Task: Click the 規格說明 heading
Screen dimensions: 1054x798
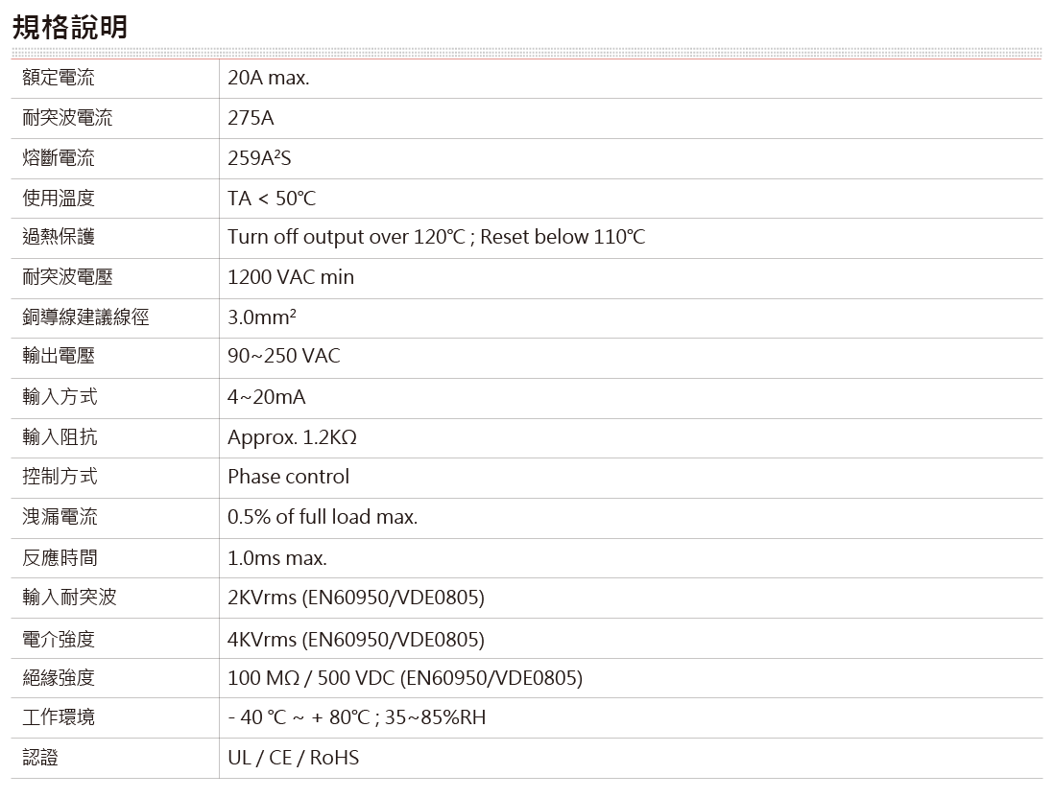Action: coord(69,27)
